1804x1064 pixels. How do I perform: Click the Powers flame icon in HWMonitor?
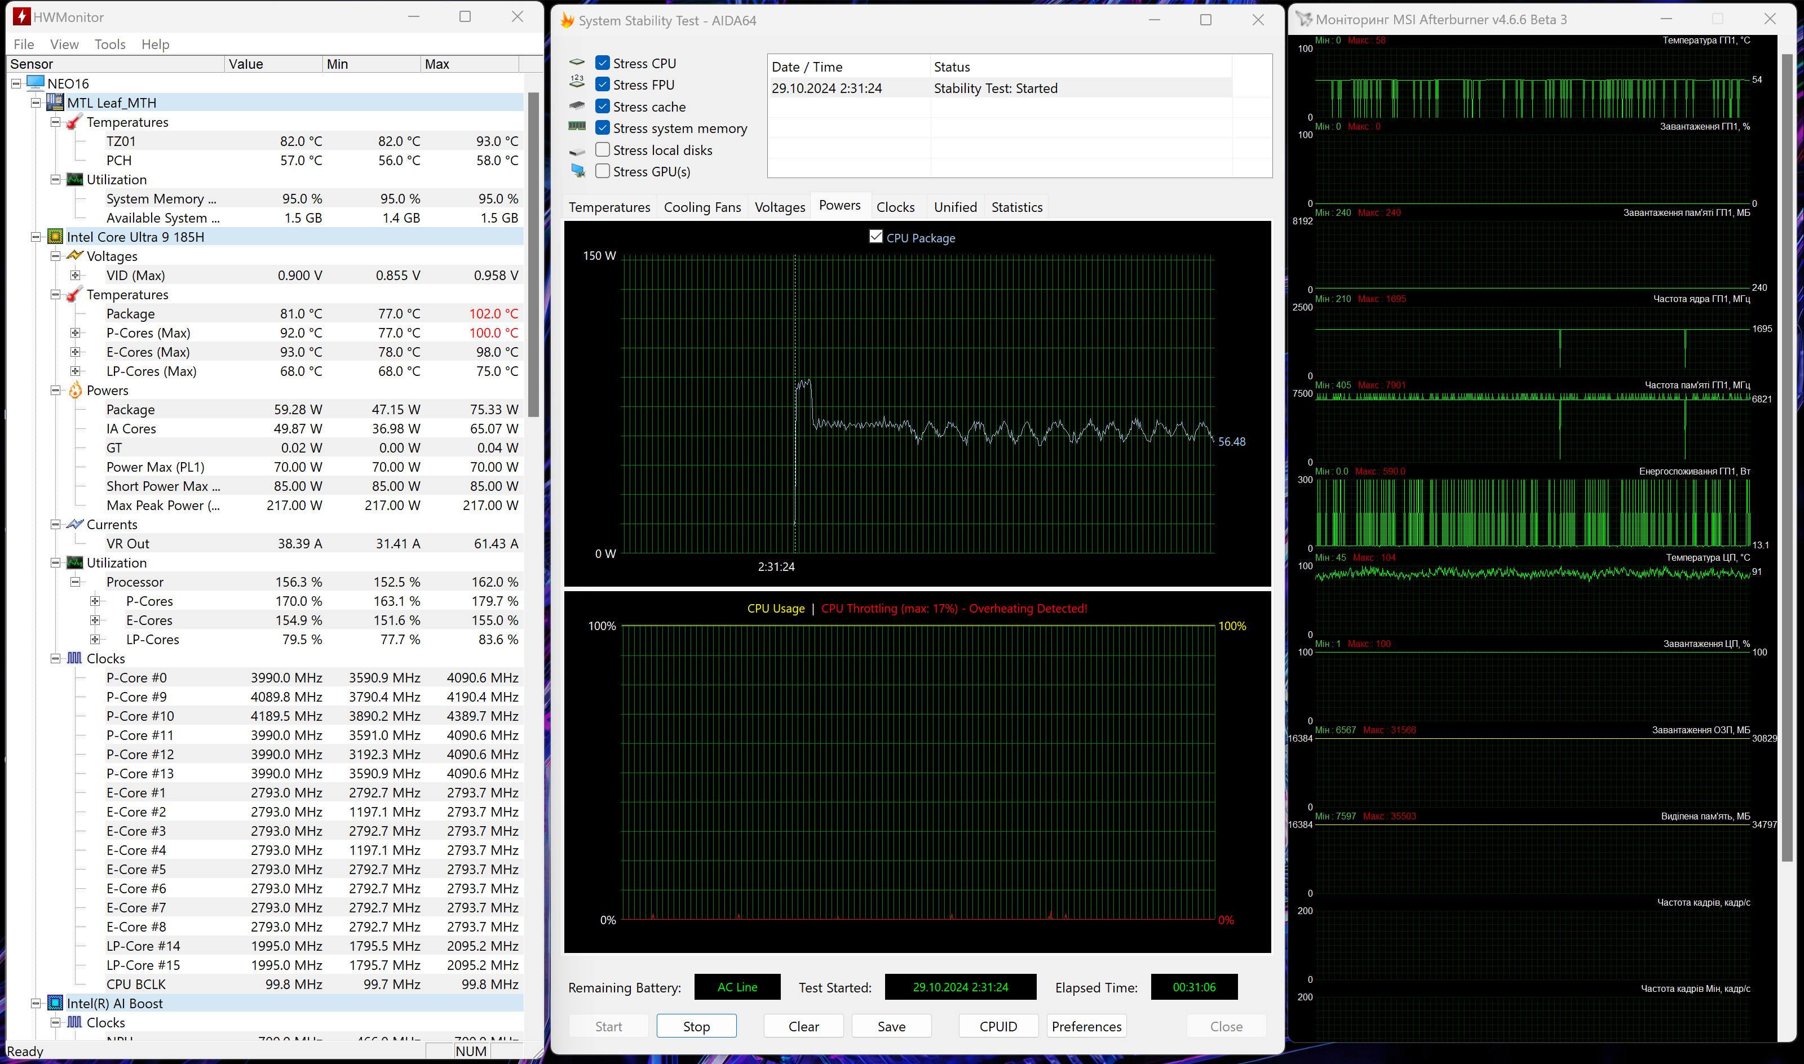click(76, 390)
